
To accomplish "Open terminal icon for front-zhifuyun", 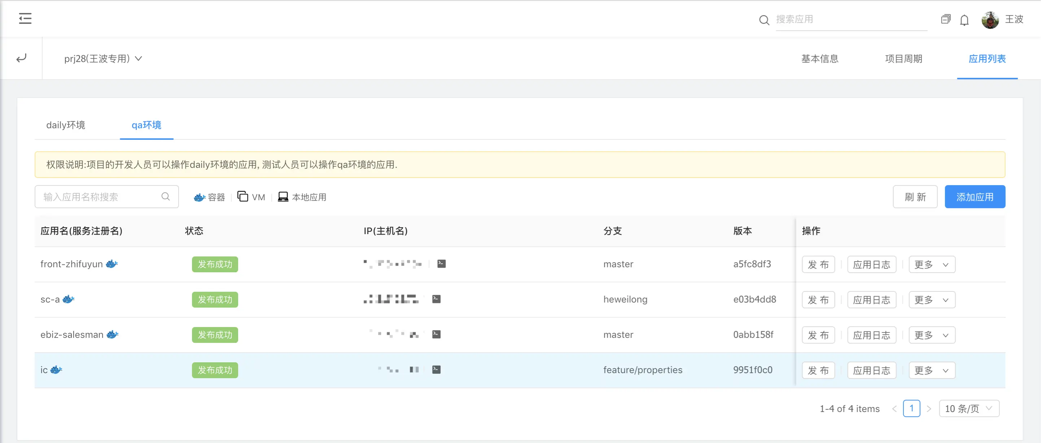I will coord(441,264).
